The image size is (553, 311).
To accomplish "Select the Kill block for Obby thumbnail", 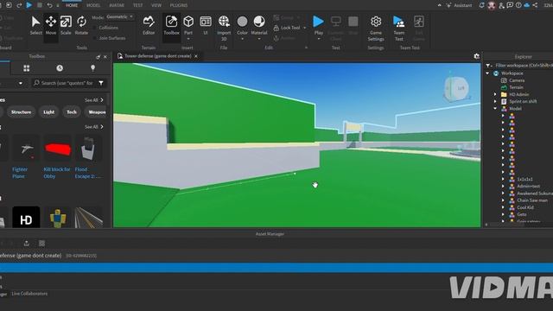I will pyautogui.click(x=58, y=149).
